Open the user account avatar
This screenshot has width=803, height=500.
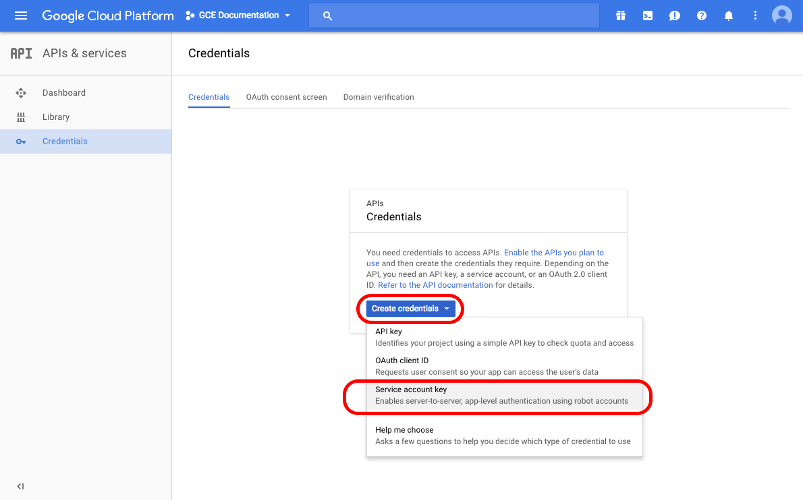[782, 15]
